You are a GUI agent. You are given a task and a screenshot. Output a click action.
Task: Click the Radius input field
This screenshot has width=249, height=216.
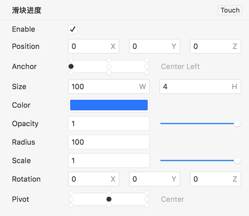click(x=109, y=142)
